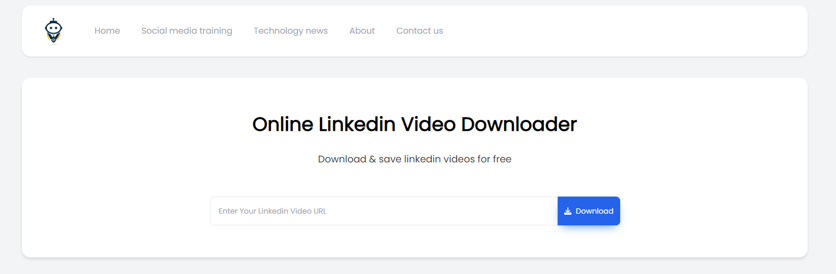Focus the Linkedin Video URL input field
Screen dimensions: 836x274
[x=384, y=211]
